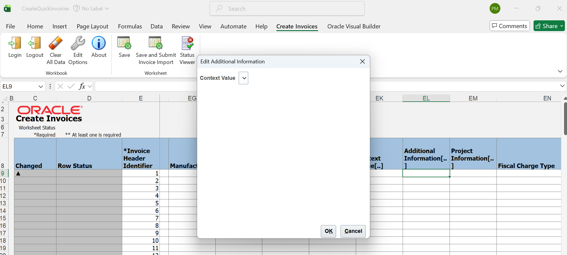Select the Create Invoices ribbon tab
567x255 pixels.
[297, 26]
